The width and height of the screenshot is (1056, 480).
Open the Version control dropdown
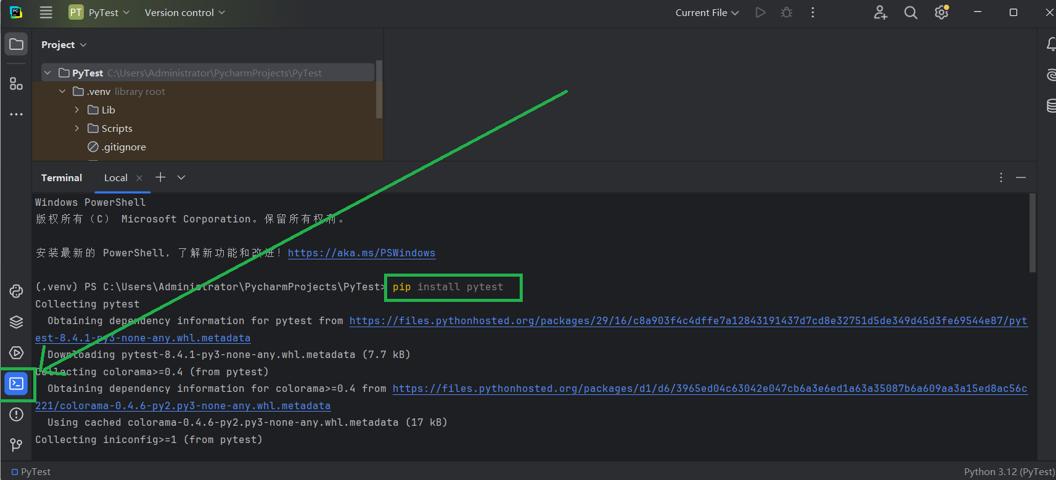(x=185, y=12)
